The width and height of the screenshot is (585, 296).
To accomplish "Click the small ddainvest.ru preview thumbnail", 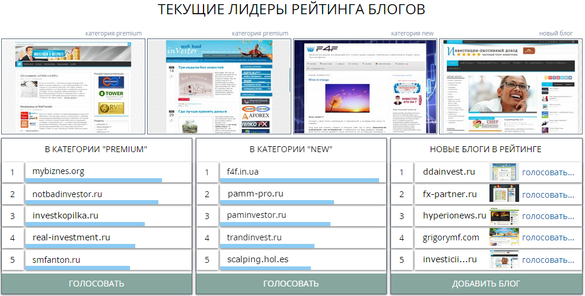I will click(504, 172).
